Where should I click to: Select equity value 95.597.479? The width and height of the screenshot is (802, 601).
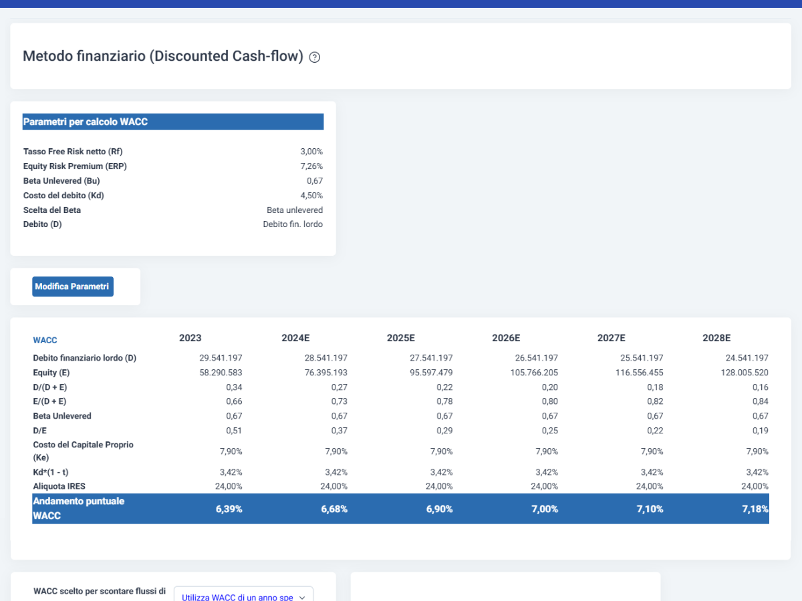(x=431, y=373)
